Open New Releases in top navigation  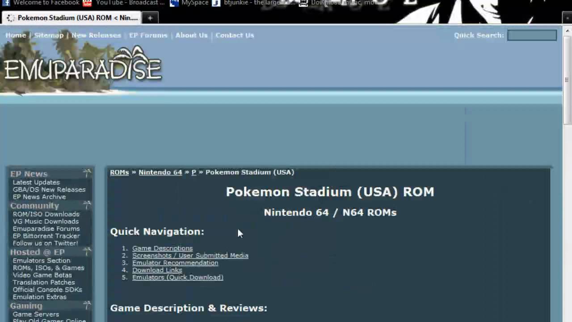pos(96,35)
